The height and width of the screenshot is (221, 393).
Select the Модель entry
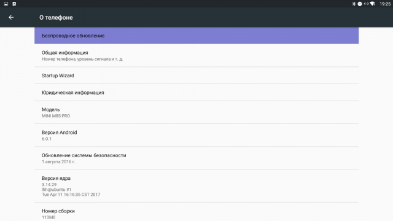pos(196,112)
